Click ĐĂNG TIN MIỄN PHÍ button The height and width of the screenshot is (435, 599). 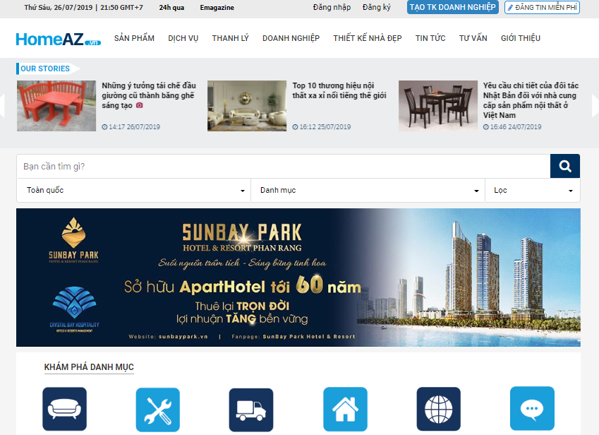(542, 7)
